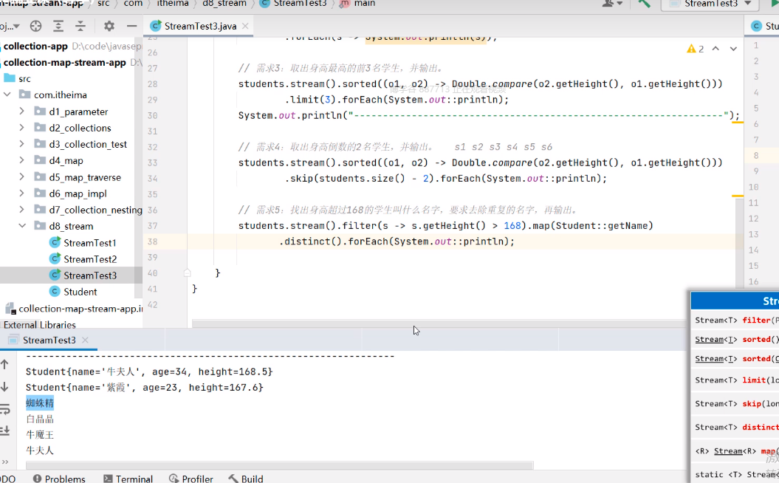Click console output line 牛魔王
The width and height of the screenshot is (779, 483).
coord(40,435)
